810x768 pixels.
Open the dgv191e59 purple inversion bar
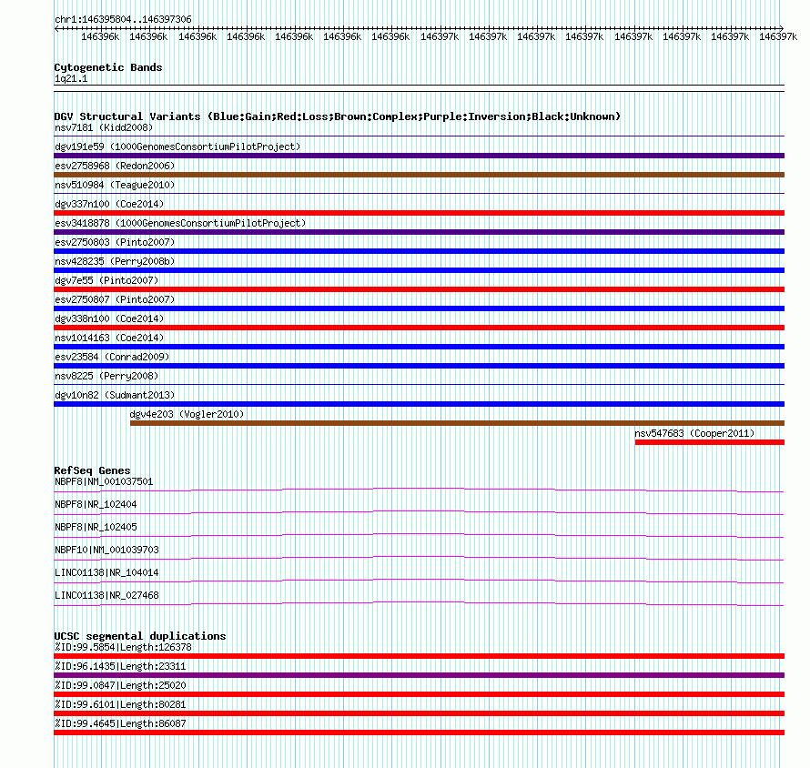point(419,156)
